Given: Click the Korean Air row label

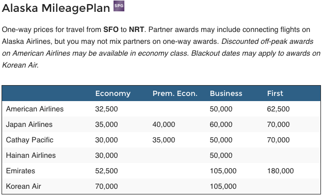Looking at the screenshot, I should 23,186.
